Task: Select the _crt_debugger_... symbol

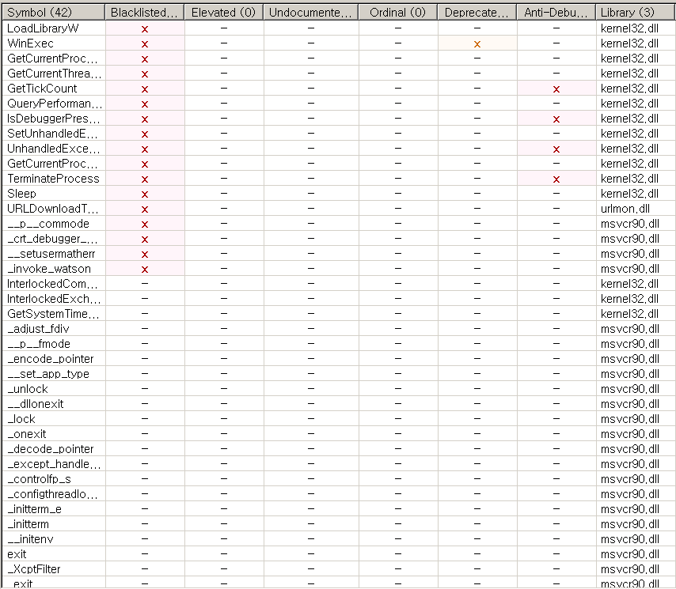Action: (52, 239)
